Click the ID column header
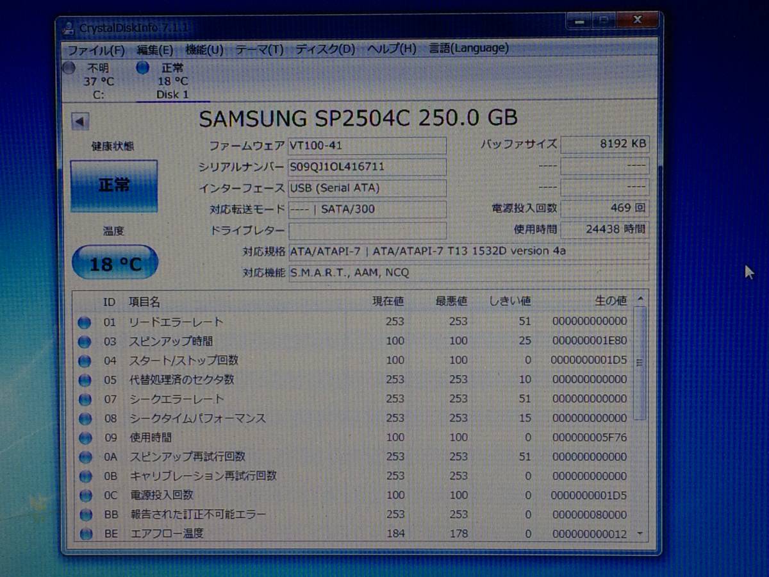769x577 pixels. tap(110, 302)
